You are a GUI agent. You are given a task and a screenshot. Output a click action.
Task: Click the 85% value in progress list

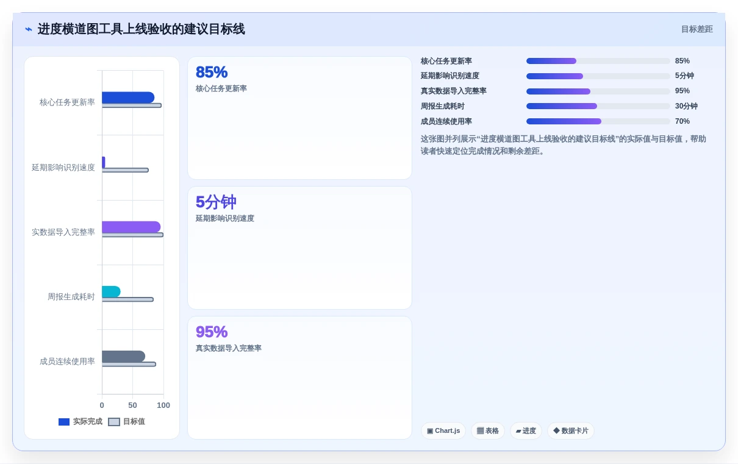point(682,61)
